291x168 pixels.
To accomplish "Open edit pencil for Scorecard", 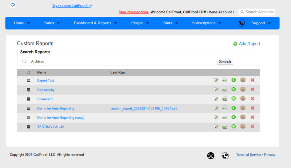I will coord(216,99).
